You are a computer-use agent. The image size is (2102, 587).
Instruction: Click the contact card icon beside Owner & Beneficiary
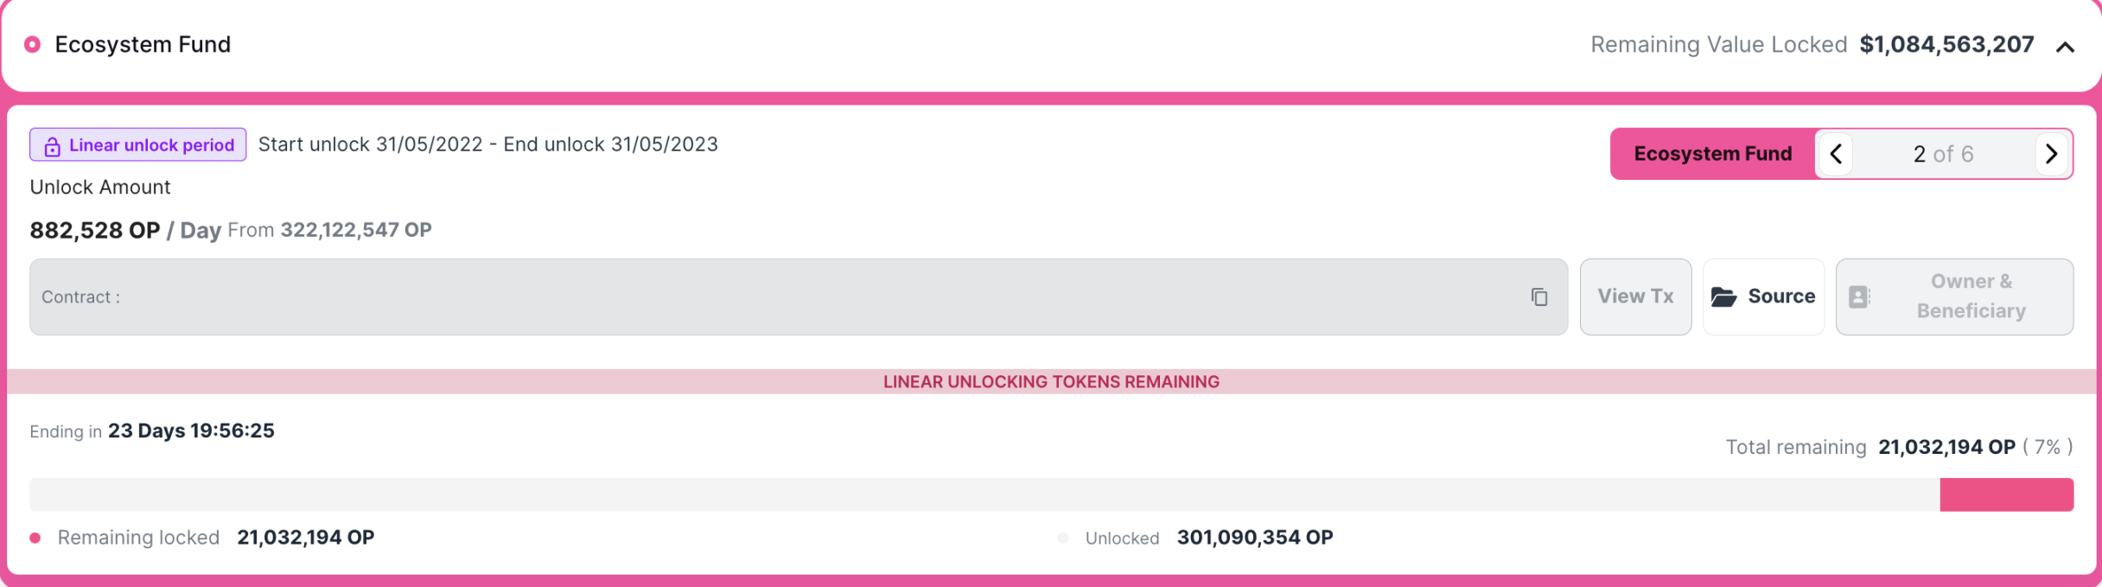(1859, 297)
